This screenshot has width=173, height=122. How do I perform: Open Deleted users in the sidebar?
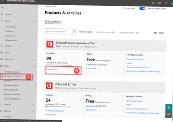point(11,40)
